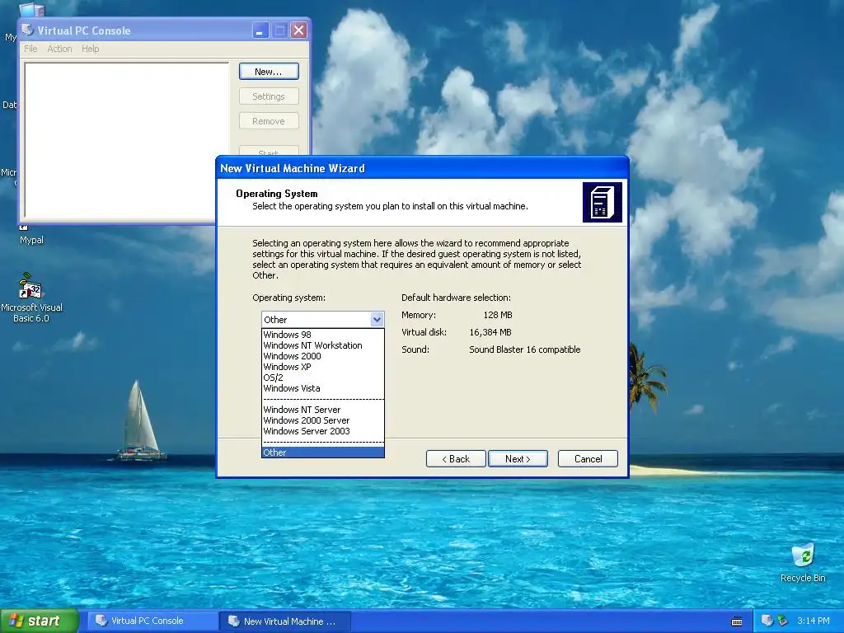
Task: Click the keyboard icon in the system tray
Action: pyautogui.click(x=737, y=621)
